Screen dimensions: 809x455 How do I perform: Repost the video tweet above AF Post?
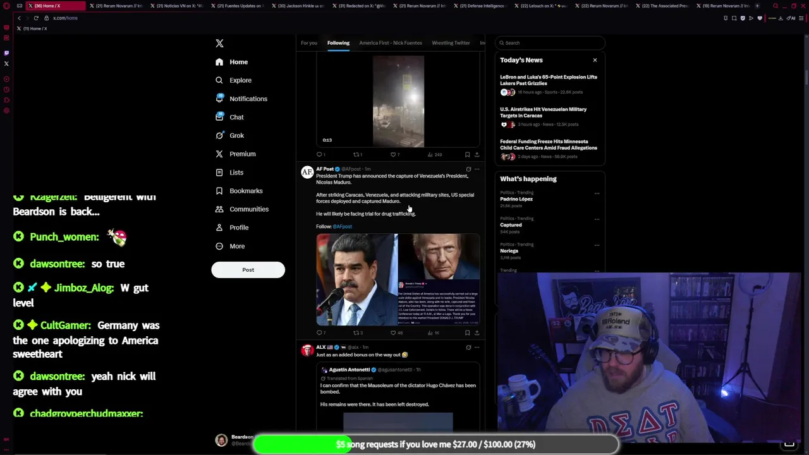click(357, 154)
